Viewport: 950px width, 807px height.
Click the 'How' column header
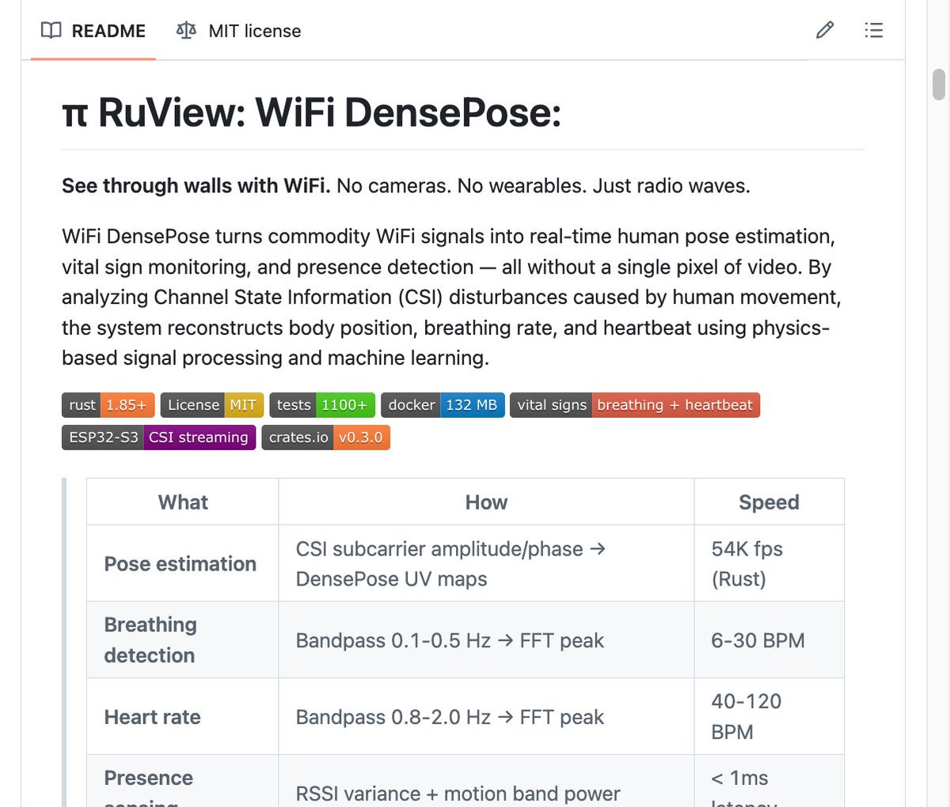[x=486, y=502]
